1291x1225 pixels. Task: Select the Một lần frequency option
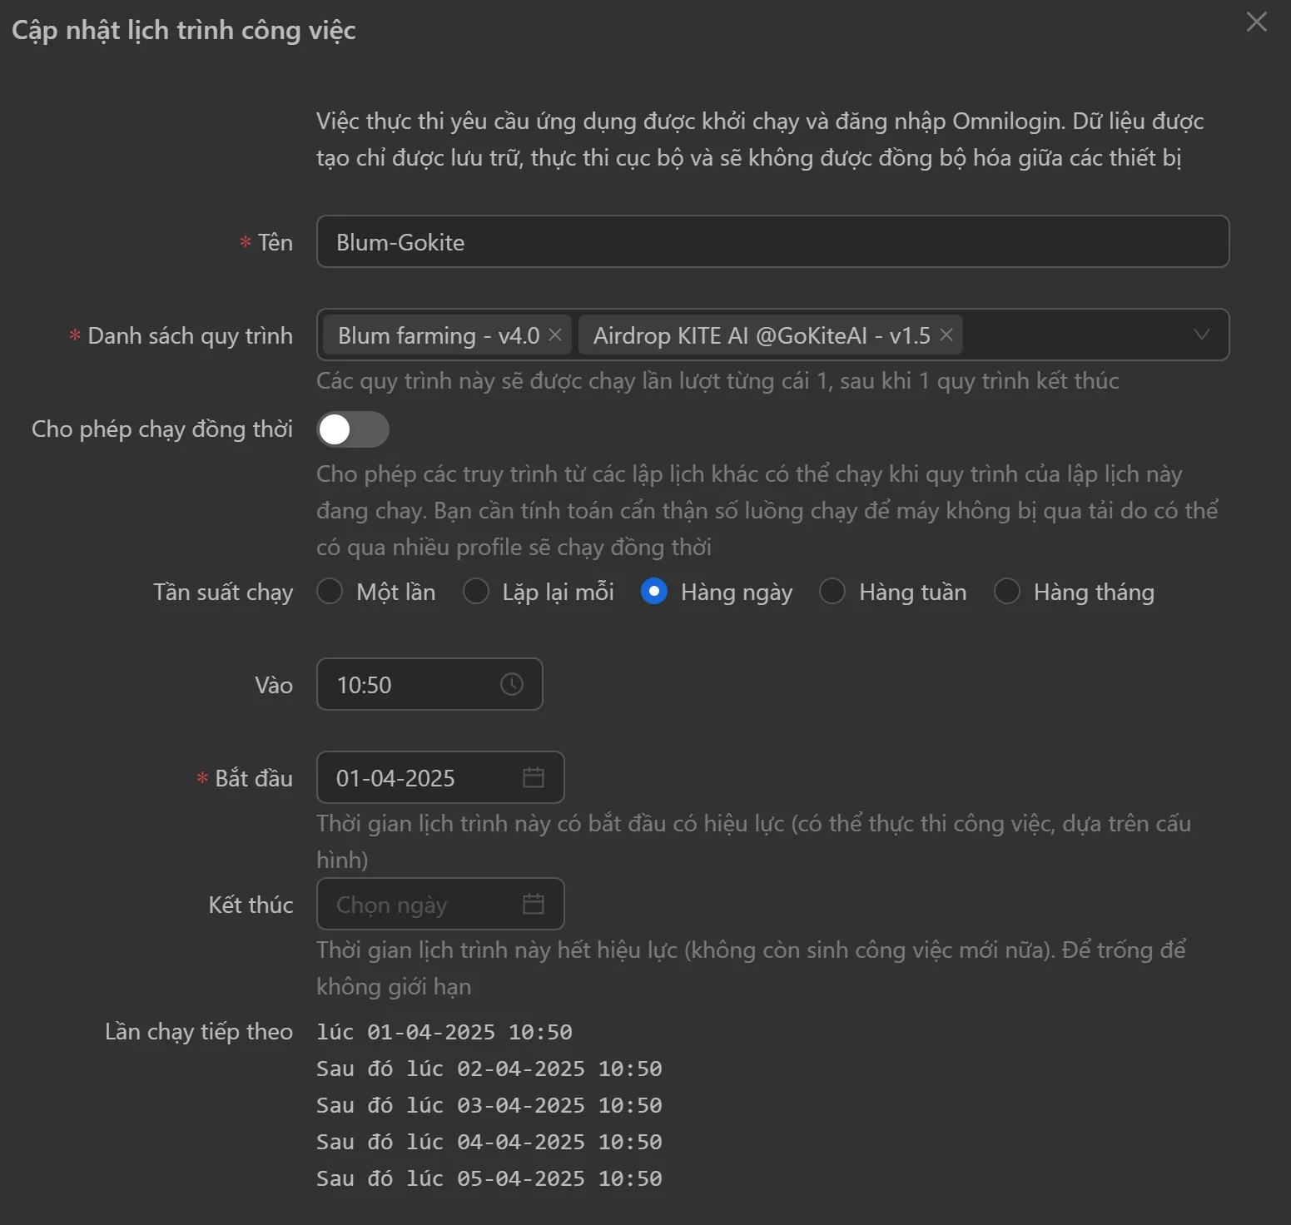click(330, 592)
